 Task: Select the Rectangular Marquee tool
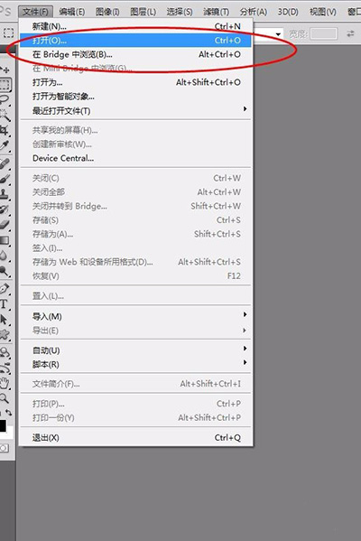(5, 85)
